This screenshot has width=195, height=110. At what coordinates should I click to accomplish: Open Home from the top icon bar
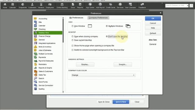(5, 6)
